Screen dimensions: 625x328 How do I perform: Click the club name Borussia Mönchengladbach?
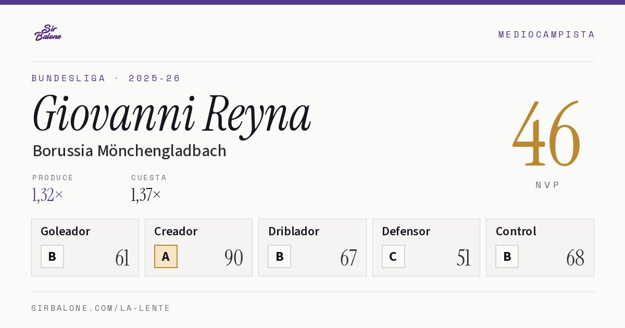pos(129,150)
